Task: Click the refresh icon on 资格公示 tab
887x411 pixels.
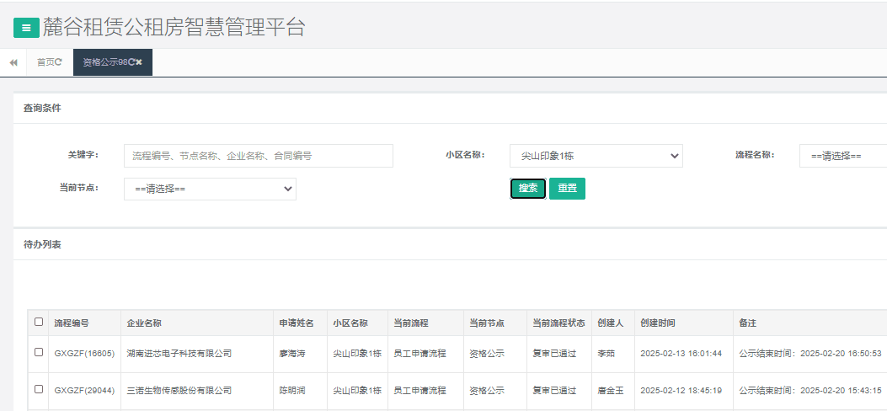Action: click(x=131, y=62)
